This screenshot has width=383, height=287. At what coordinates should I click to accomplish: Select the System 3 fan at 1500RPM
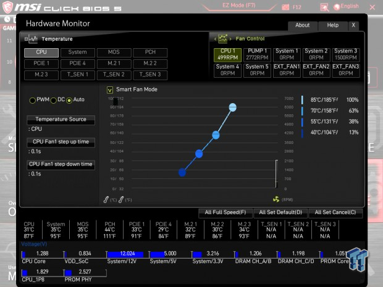coord(346,55)
